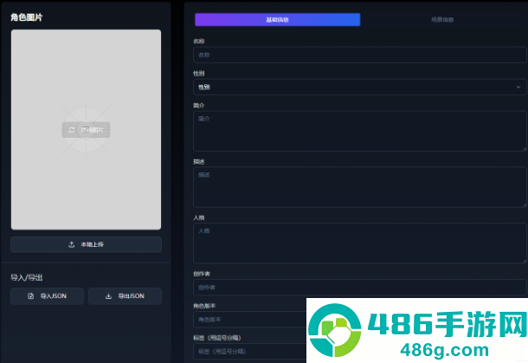Click the 导入JSON button
The image size is (528, 363).
click(47, 296)
